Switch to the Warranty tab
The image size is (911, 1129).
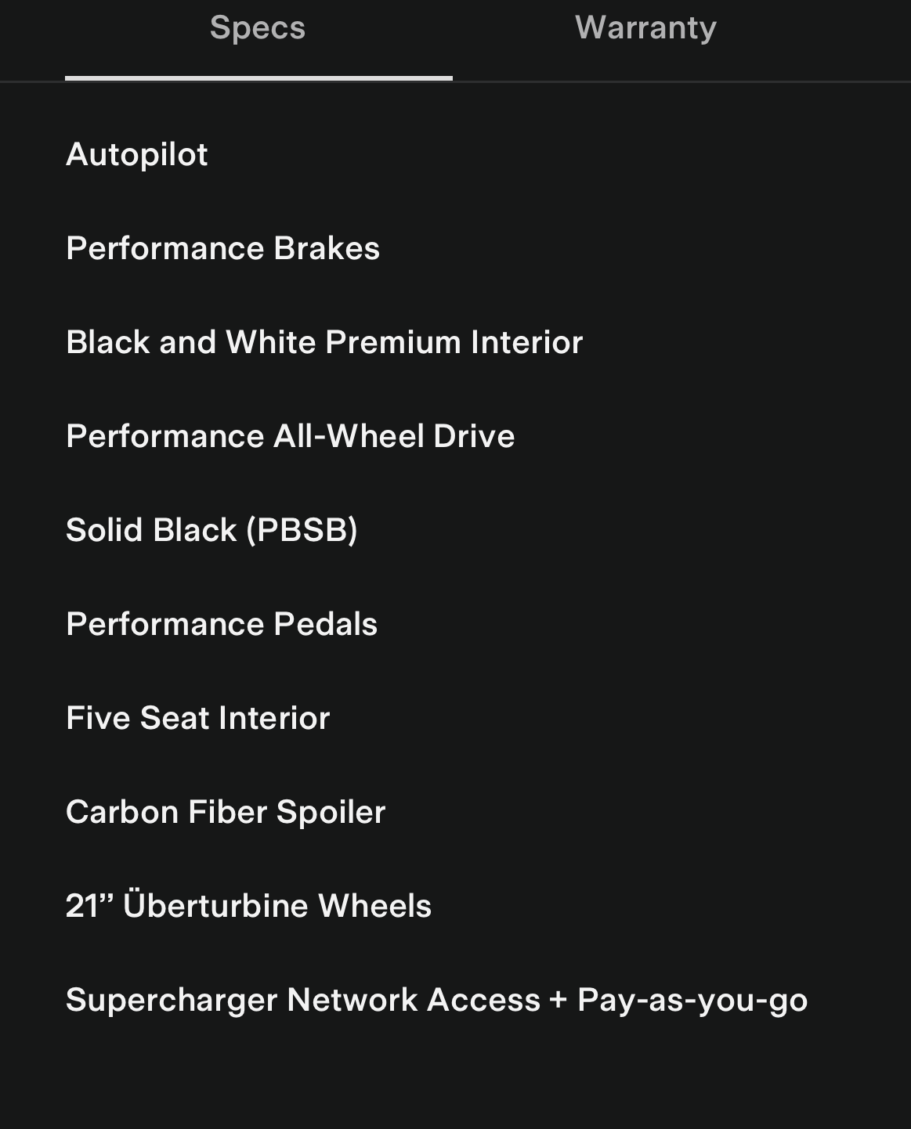645,28
